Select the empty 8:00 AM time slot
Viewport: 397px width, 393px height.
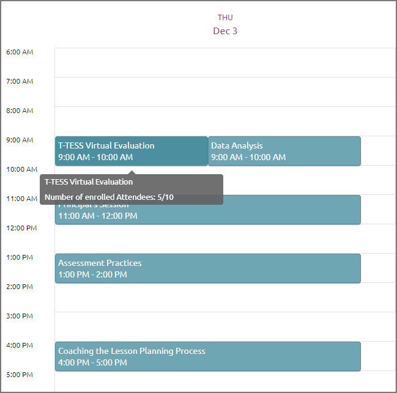(225, 121)
